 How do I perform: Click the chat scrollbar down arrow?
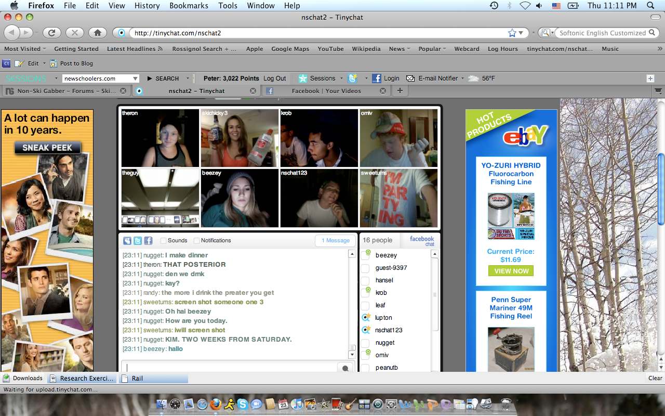[x=352, y=355]
